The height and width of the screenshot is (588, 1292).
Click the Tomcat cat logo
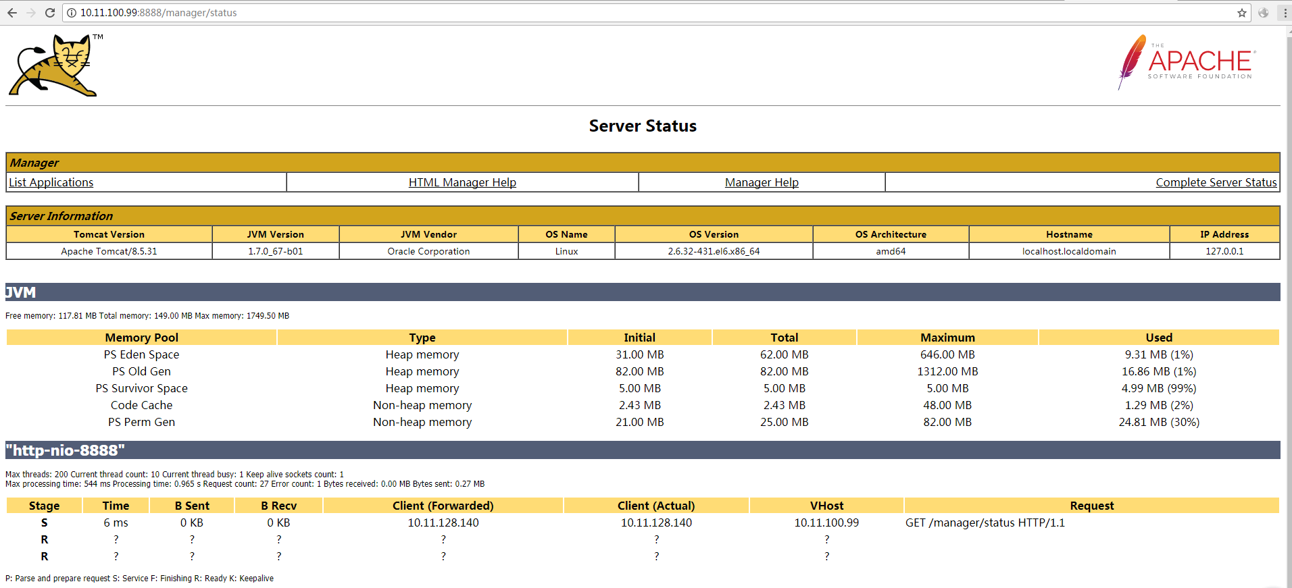pyautogui.click(x=54, y=65)
